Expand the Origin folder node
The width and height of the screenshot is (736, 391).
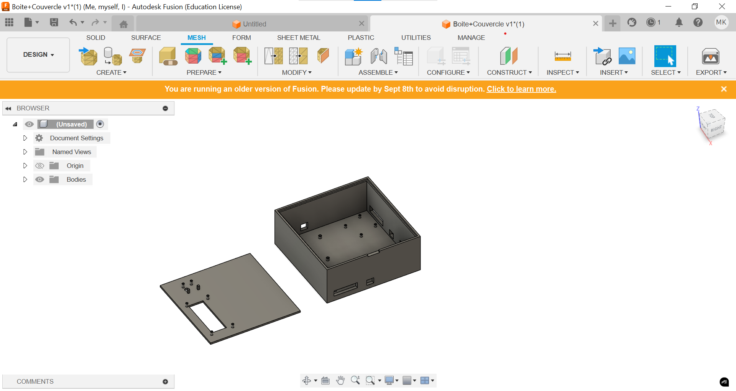coord(25,166)
